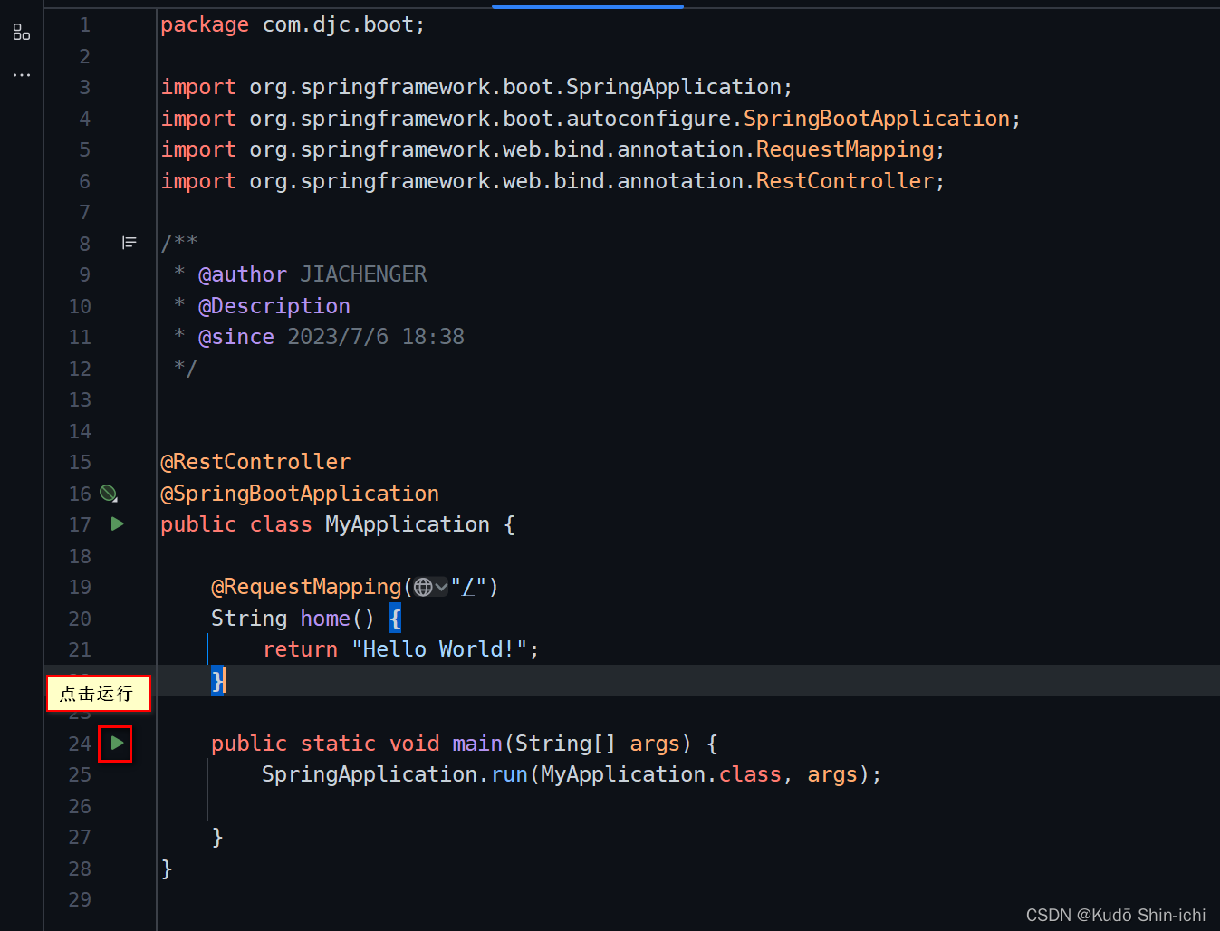Open more tool windows ellipsis in sidebar
1220x931 pixels.
click(x=22, y=74)
